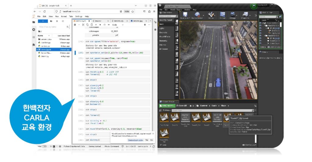Open the Settings menu in JupyterLab

[x=79, y=16]
